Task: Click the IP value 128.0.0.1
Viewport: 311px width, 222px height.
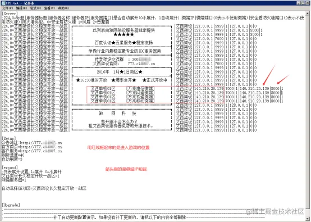Action: click(239, 105)
